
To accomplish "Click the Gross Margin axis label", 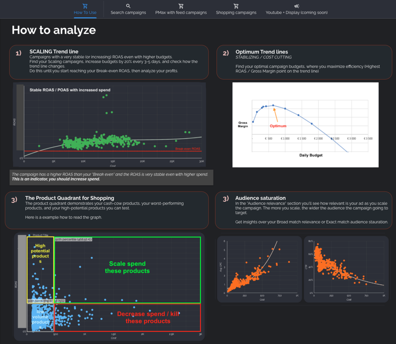I will pyautogui.click(x=243, y=124).
